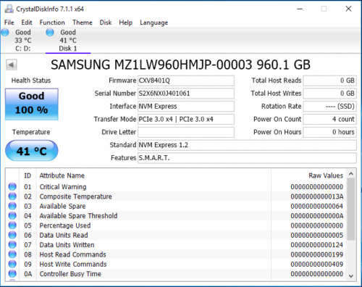The width and height of the screenshot is (362, 287).
Task: Open the Theme menu
Action: coord(83,22)
